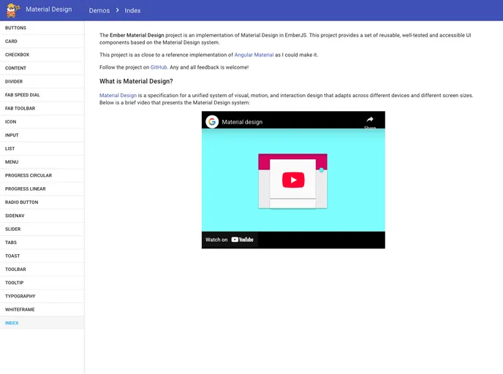Viewport: 503px width, 374px height.
Task: Open the Slider demo in sidebar
Action: [42, 229]
